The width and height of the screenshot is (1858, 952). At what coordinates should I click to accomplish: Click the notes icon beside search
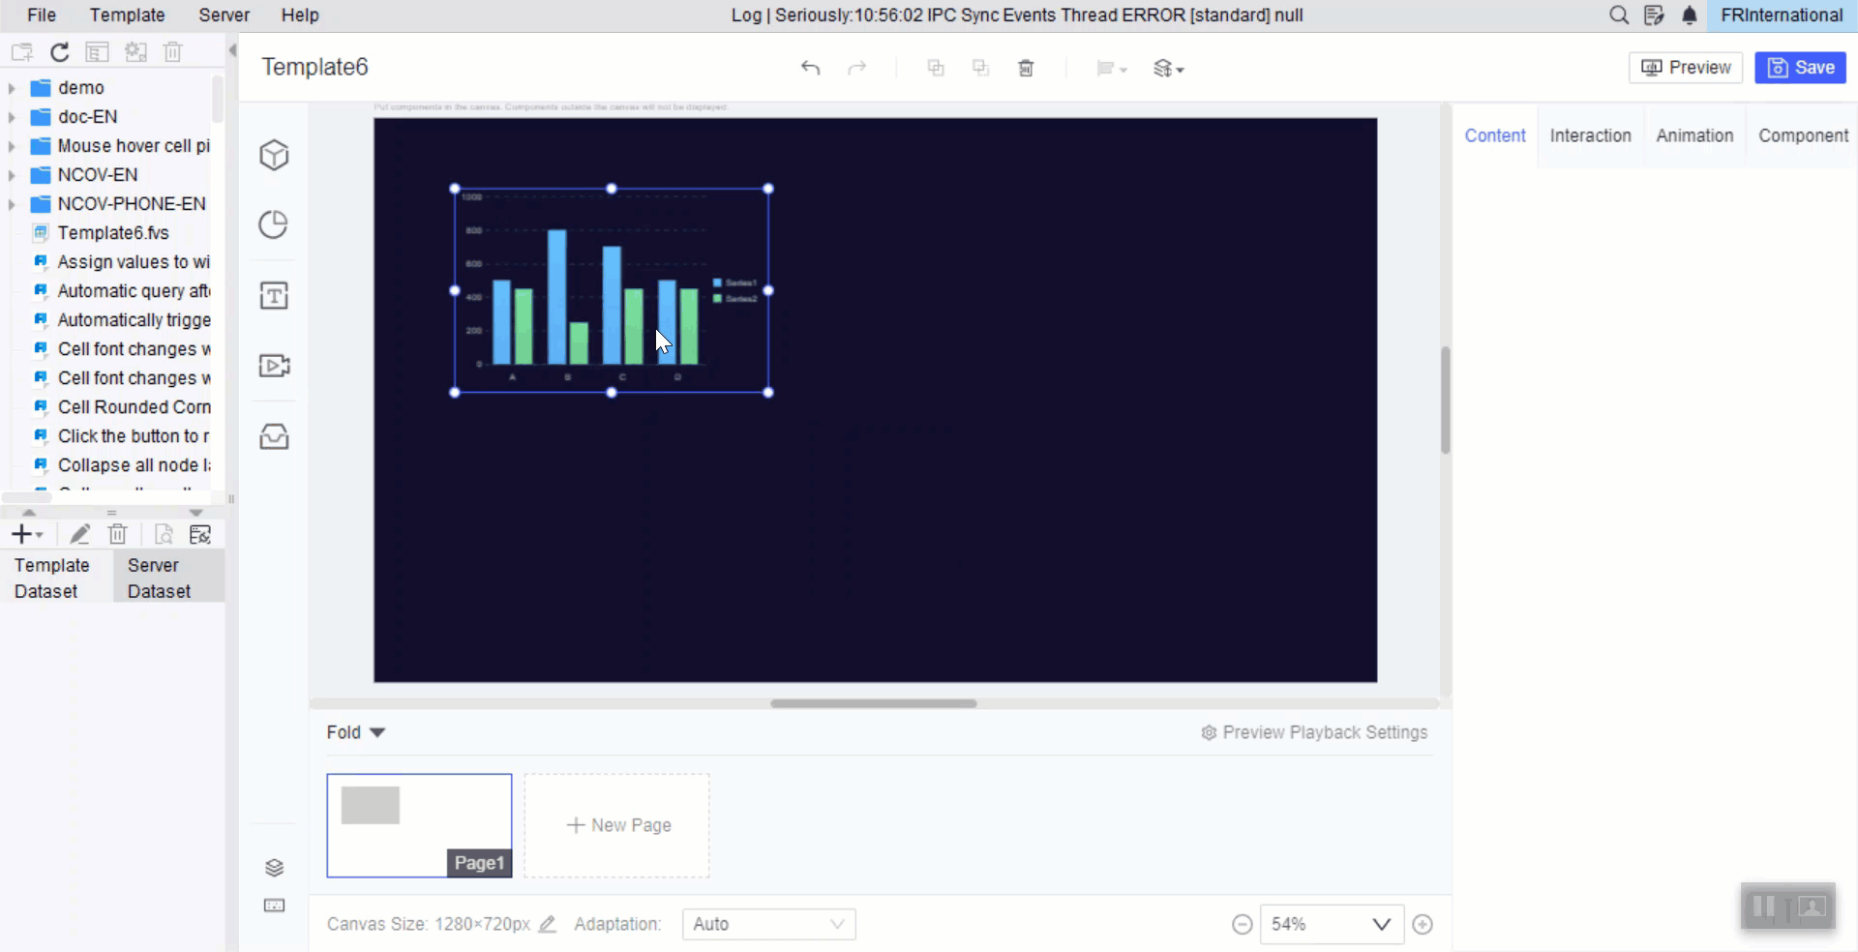click(x=1654, y=15)
